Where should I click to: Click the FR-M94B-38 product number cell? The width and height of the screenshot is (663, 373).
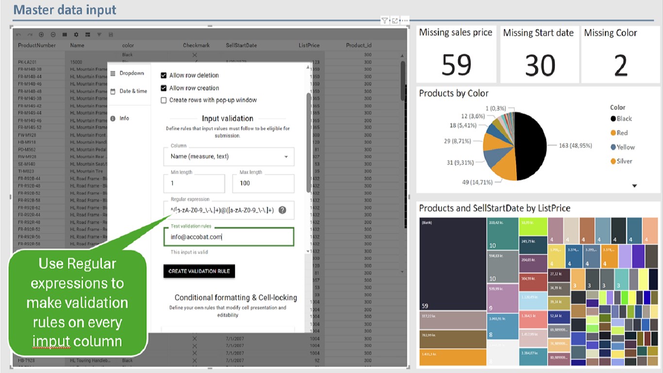(x=30, y=69)
